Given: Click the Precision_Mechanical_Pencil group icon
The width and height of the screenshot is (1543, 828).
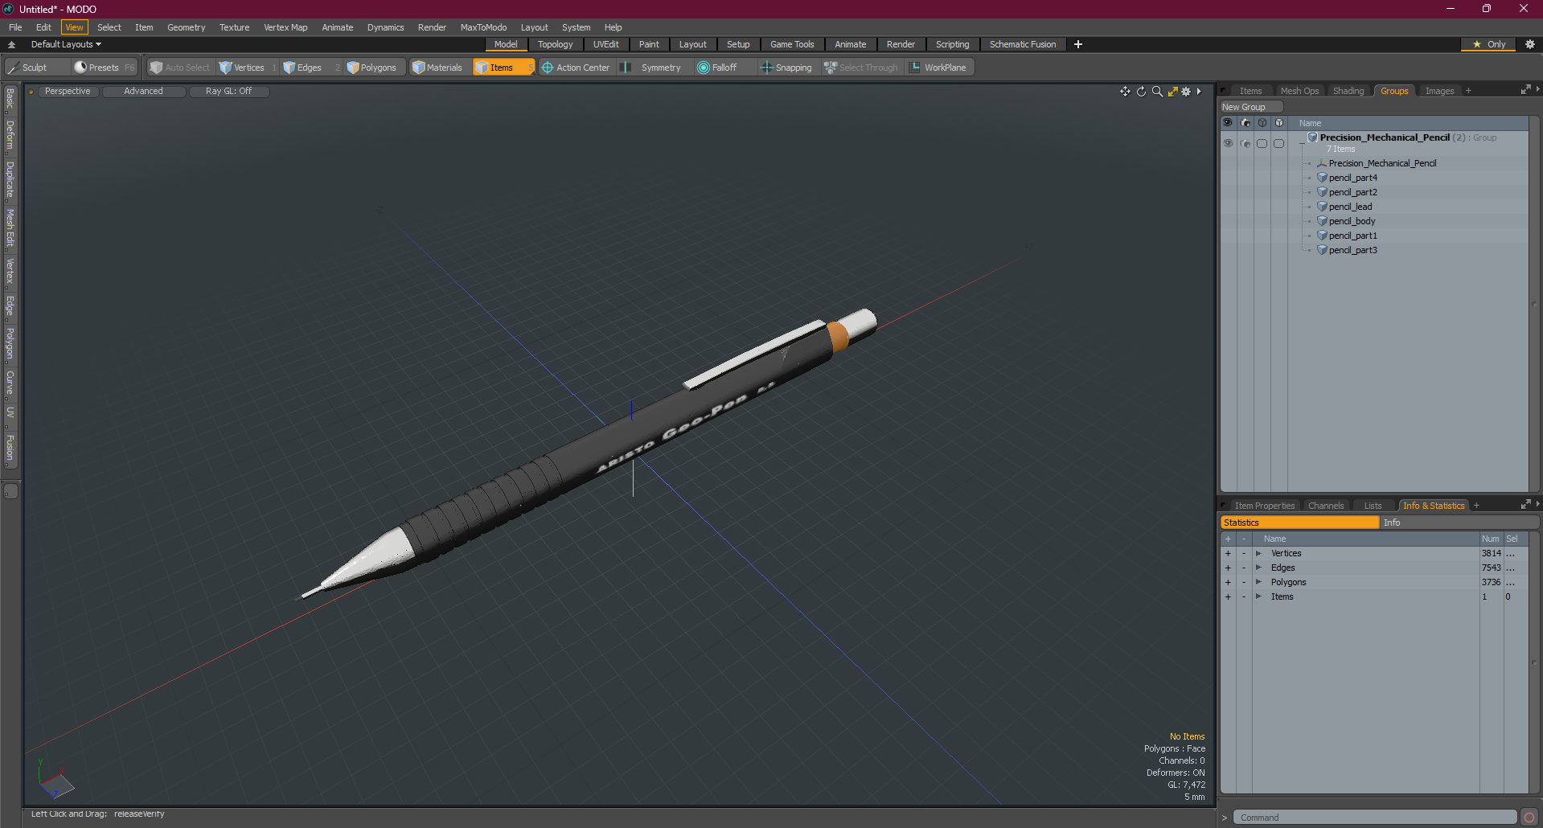Looking at the screenshot, I should (x=1312, y=137).
